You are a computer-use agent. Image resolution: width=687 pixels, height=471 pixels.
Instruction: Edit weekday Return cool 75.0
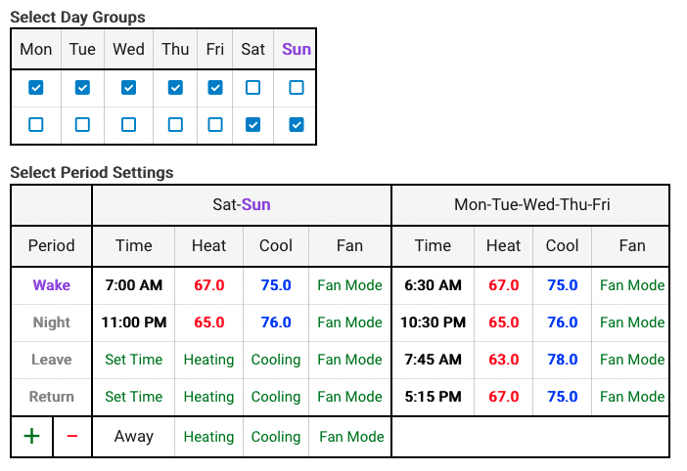pos(562,397)
